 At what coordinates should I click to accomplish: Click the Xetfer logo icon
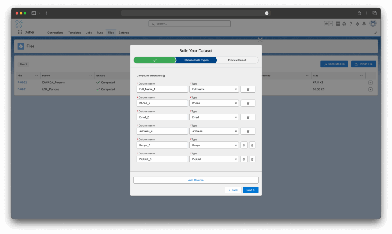[19, 24]
